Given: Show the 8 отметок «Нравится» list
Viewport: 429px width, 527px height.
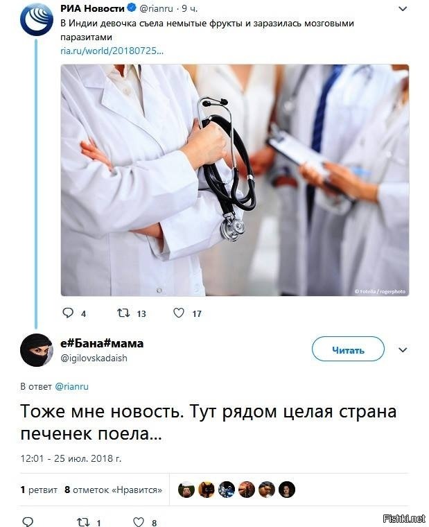Looking at the screenshot, I should click(113, 490).
